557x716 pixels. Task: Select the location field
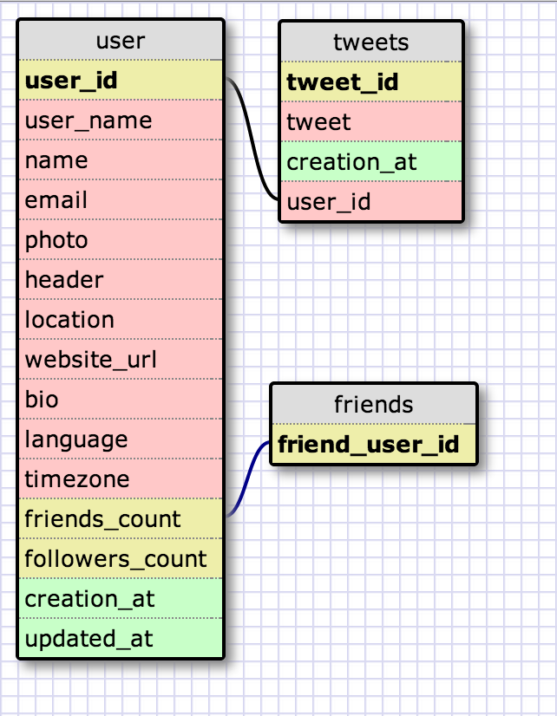[x=121, y=320]
